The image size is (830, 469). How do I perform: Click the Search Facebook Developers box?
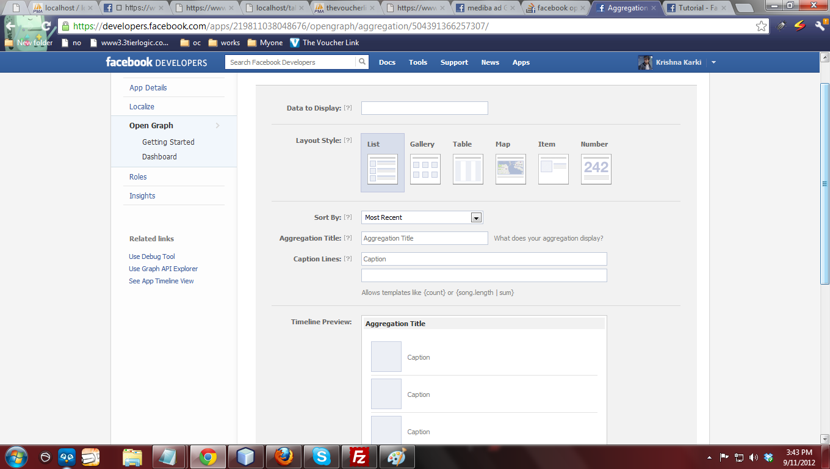(x=290, y=62)
